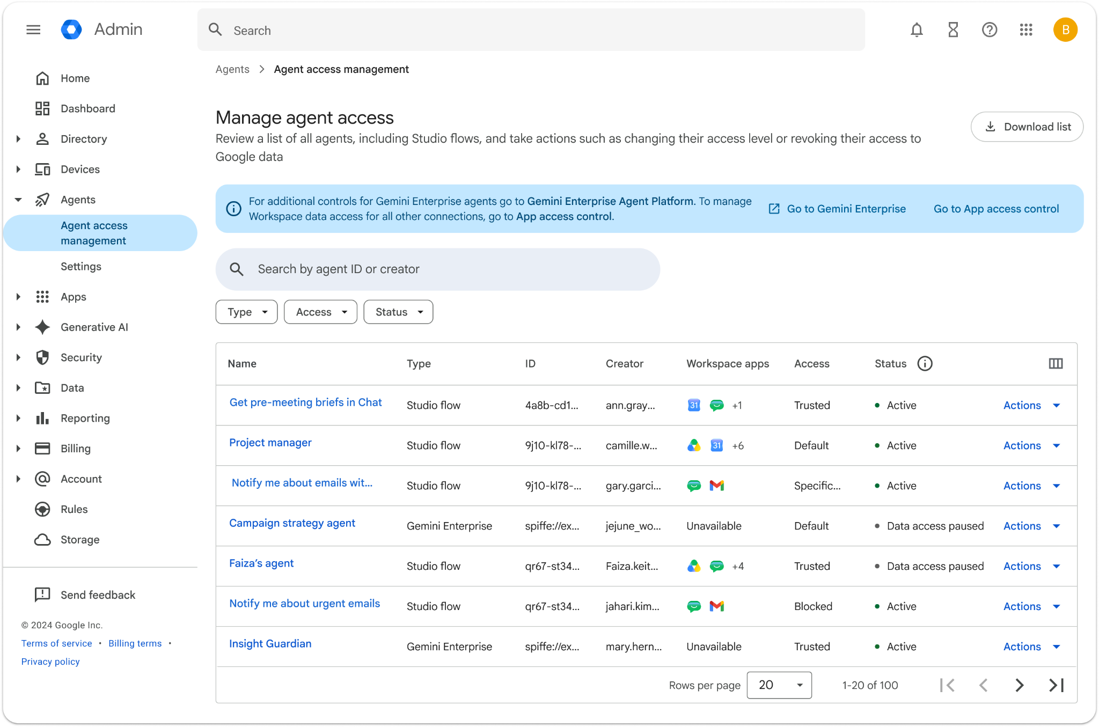Click the Rules sidebar icon
Viewport: 1099px width, 727px height.
(42, 509)
